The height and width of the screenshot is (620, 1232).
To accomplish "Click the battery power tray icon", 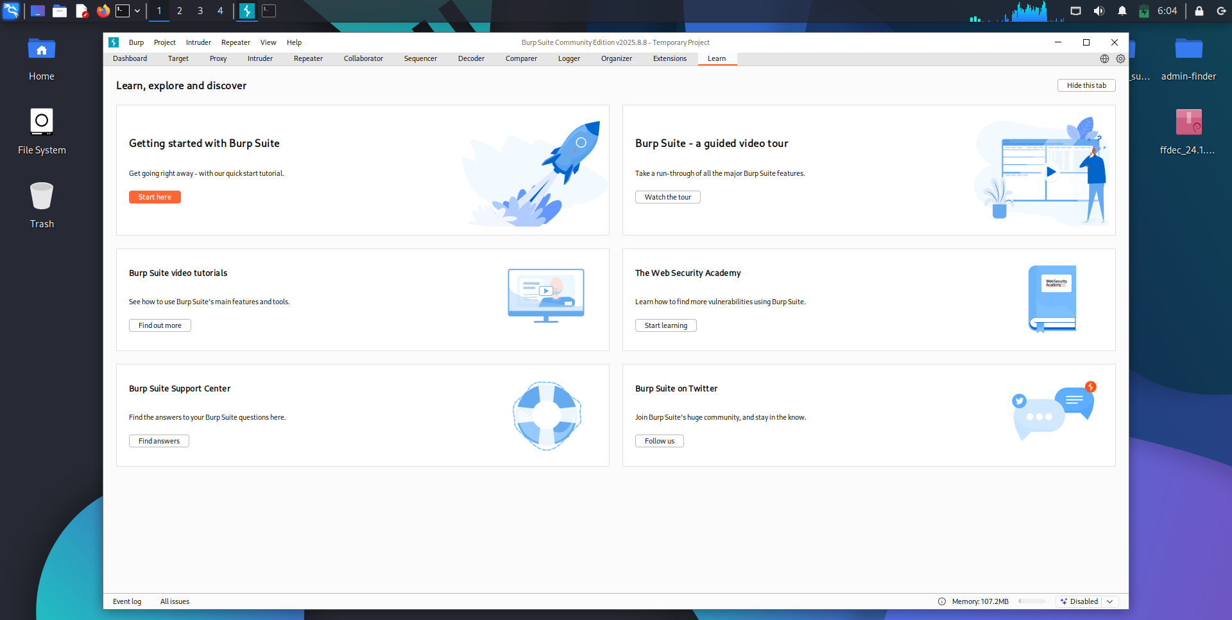I will (x=1144, y=11).
